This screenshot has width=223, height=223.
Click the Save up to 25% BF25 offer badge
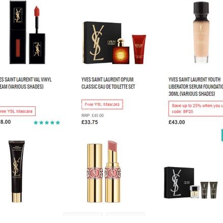(x=196, y=108)
